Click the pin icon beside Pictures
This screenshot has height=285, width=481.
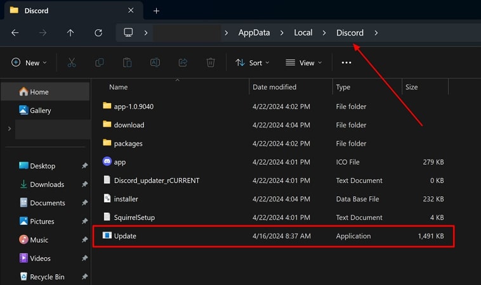point(84,221)
